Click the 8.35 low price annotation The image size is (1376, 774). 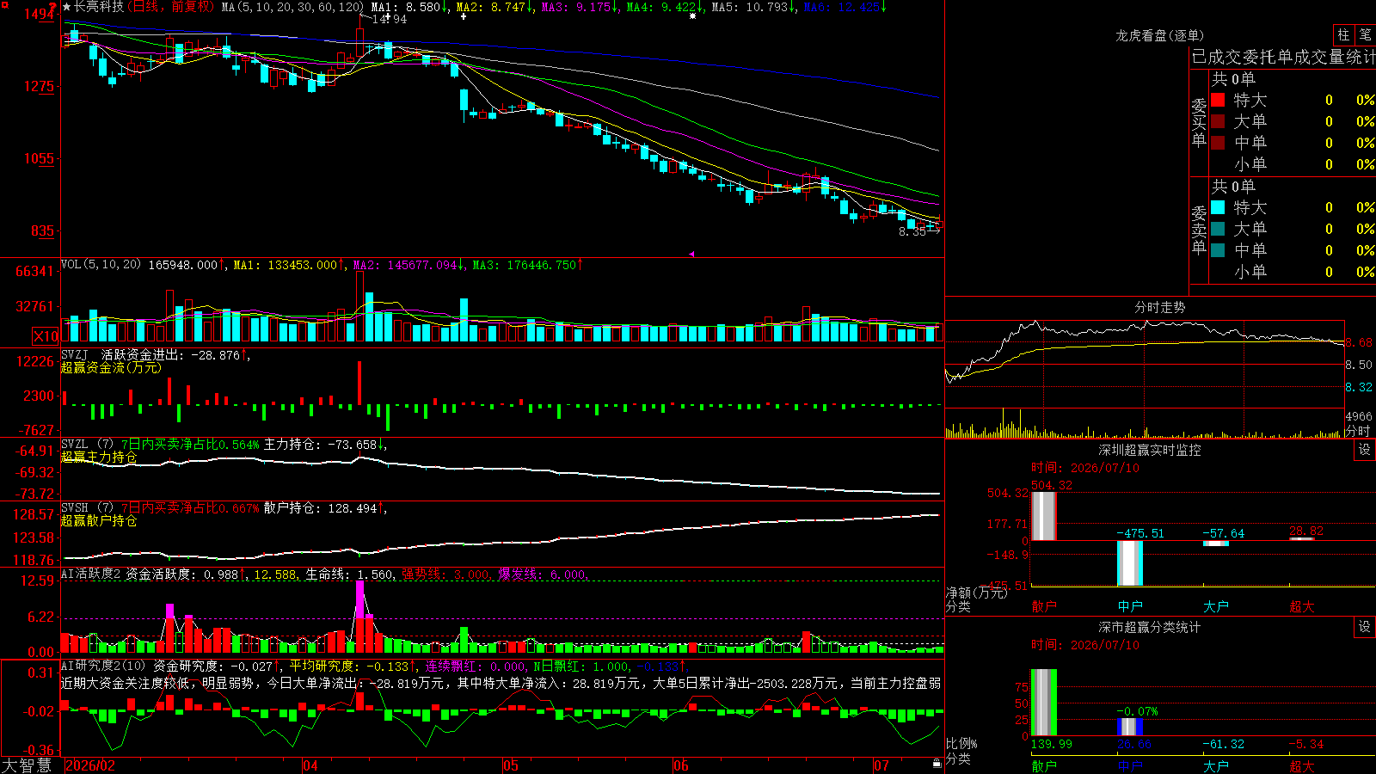click(912, 231)
